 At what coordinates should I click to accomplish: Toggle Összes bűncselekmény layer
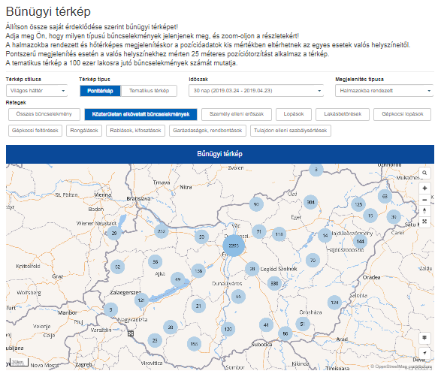(x=44, y=114)
